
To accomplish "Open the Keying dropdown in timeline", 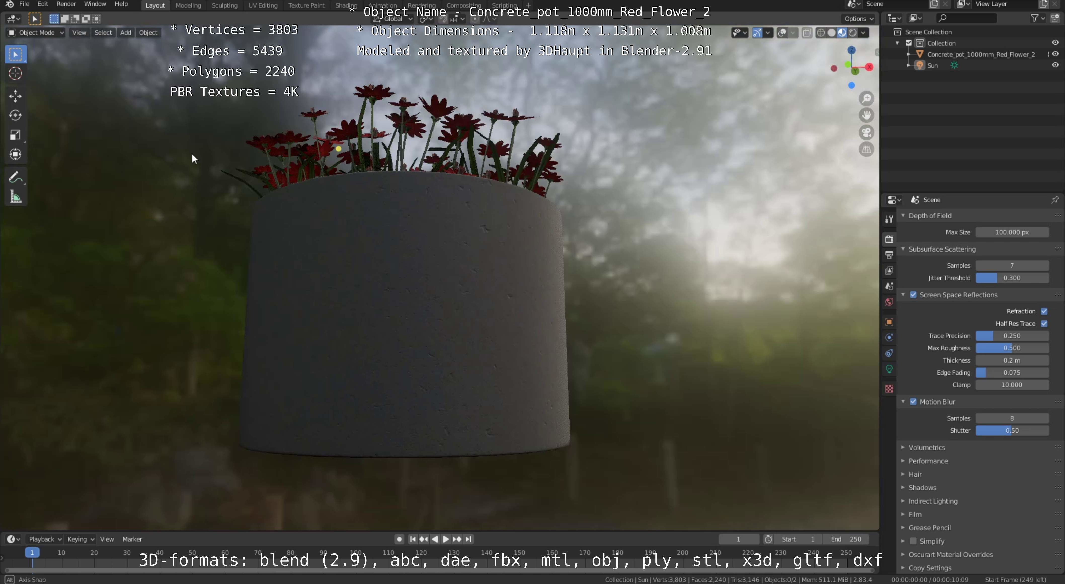I will pyautogui.click(x=80, y=539).
